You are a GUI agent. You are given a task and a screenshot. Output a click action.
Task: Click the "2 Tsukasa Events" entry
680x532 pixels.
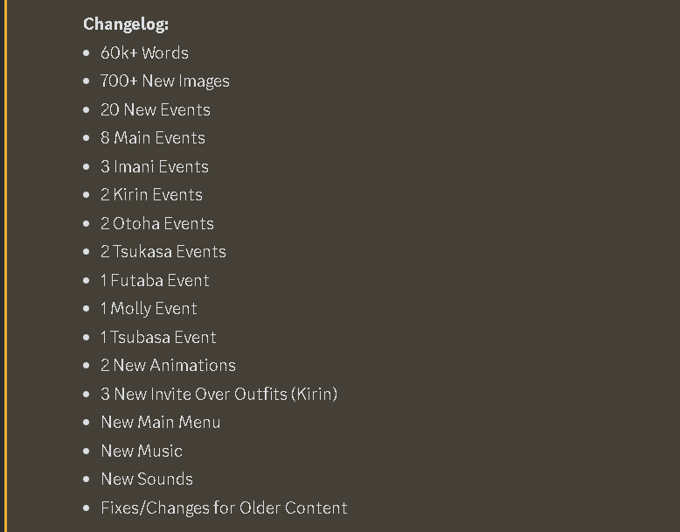[163, 252]
